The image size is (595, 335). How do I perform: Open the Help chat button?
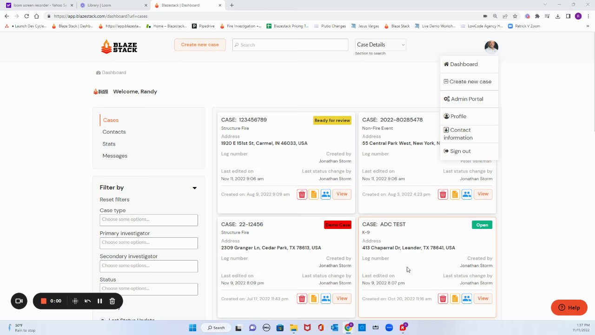pos(569,308)
